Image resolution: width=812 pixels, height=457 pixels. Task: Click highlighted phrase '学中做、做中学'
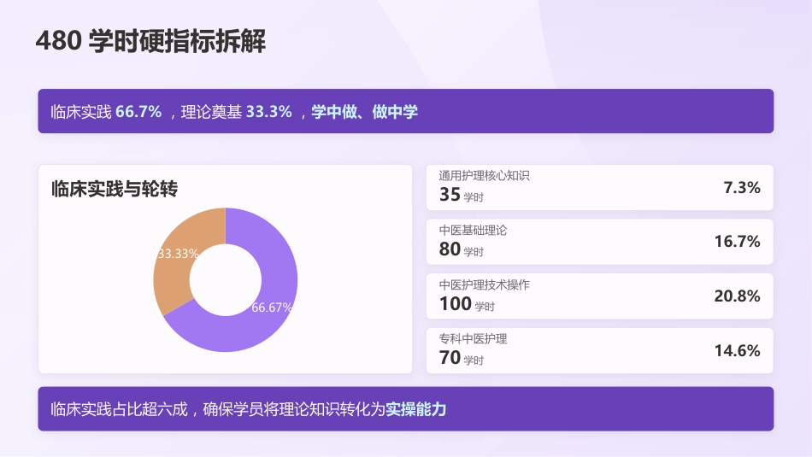365,111
